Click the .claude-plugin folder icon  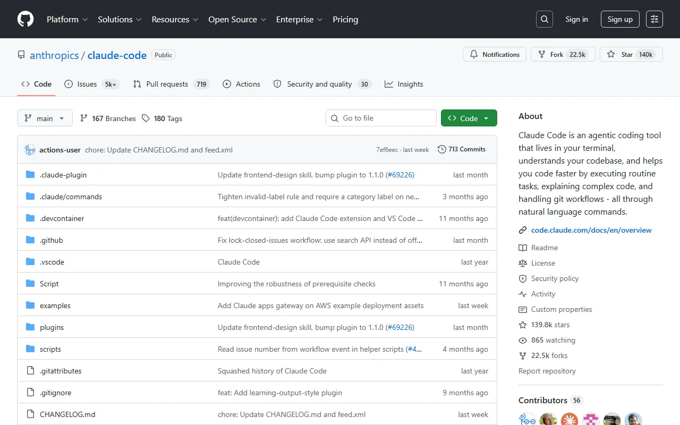point(30,175)
